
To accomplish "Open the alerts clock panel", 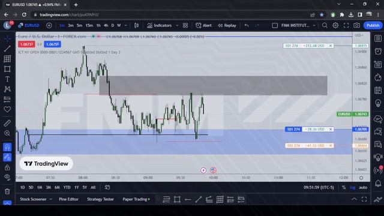I will [378, 51].
